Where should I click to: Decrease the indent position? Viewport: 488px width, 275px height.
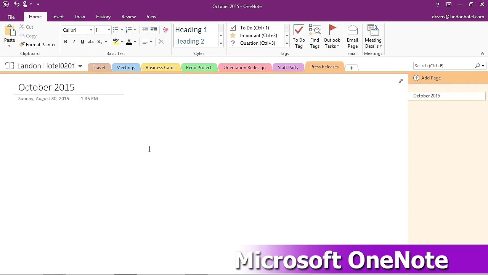point(145,30)
